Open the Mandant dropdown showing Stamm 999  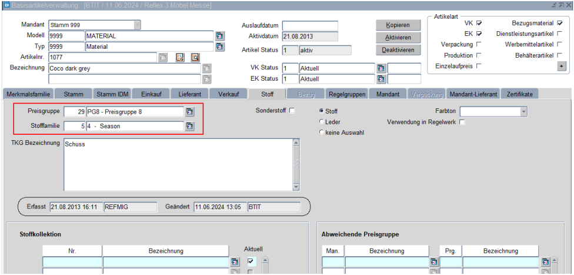[137, 25]
